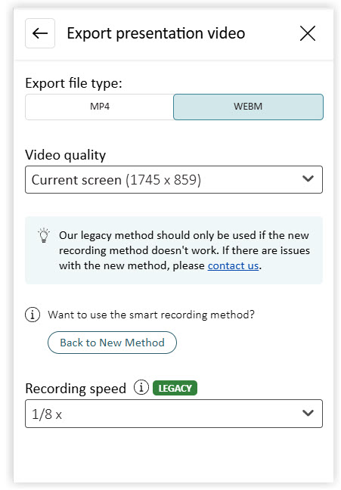
Task: Click the lightbulb tip icon
Action: (x=44, y=235)
